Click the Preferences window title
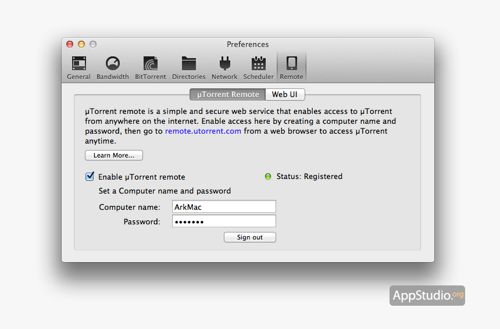Viewport: 500px width, 329px height. pyautogui.click(x=248, y=44)
